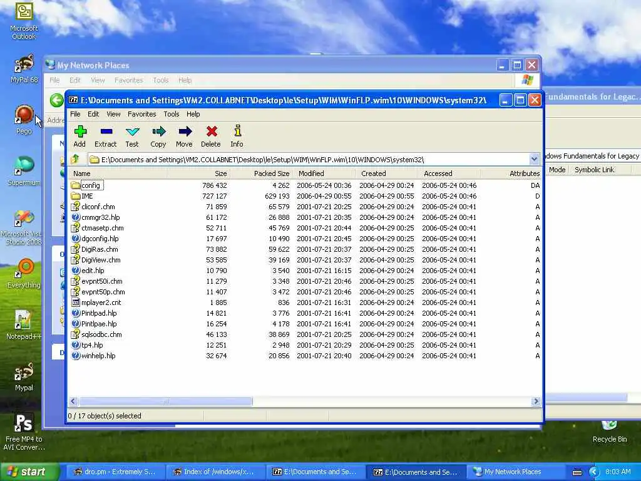
Task: Open the Favorites menu in 7-Zip
Action: click(x=142, y=114)
